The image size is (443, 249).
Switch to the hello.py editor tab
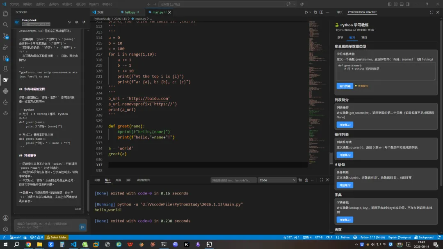(x=130, y=12)
